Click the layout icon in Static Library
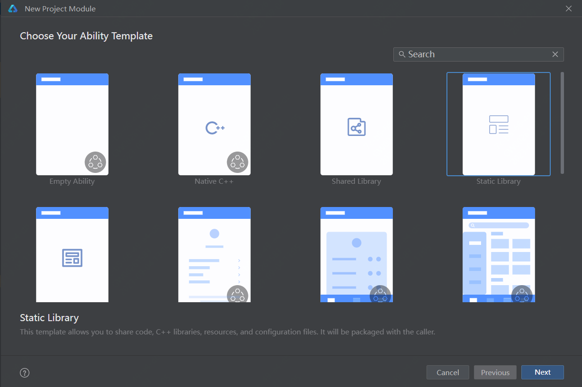This screenshot has width=582, height=387. point(499,125)
